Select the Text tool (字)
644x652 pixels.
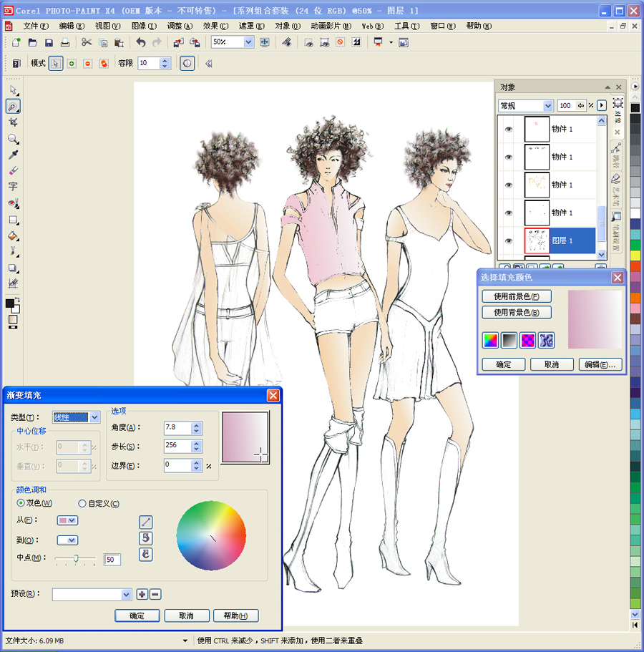[14, 186]
